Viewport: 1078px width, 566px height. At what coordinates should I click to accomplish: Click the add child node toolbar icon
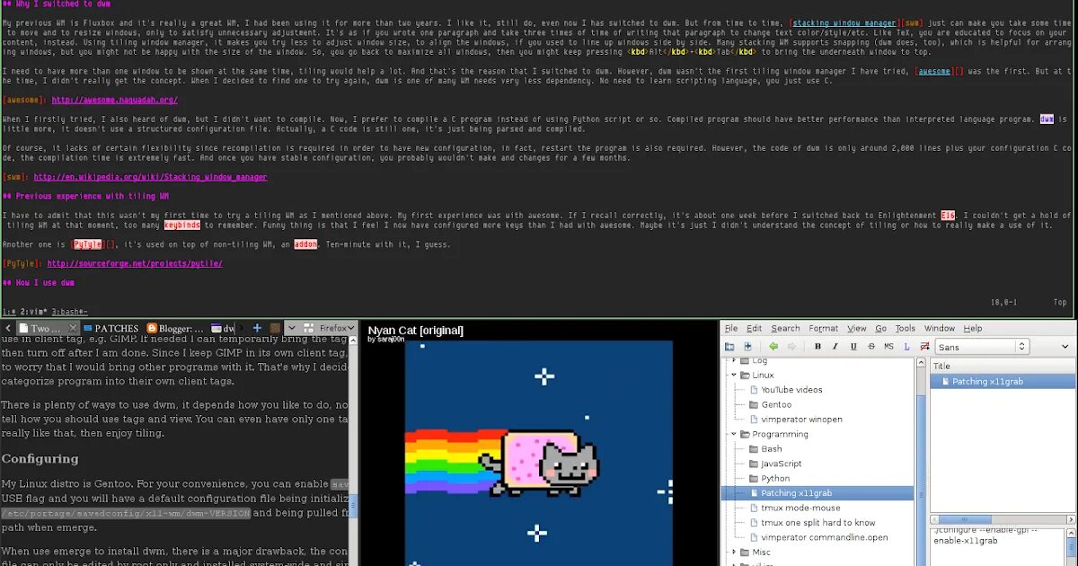(x=748, y=347)
